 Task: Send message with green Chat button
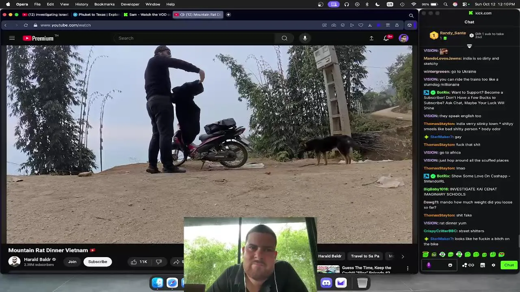[x=509, y=265]
